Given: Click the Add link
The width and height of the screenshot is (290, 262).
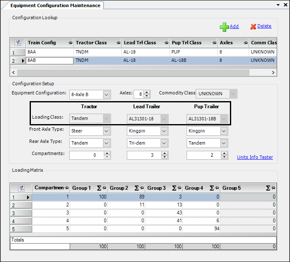Looking at the screenshot, I should coord(234,26).
